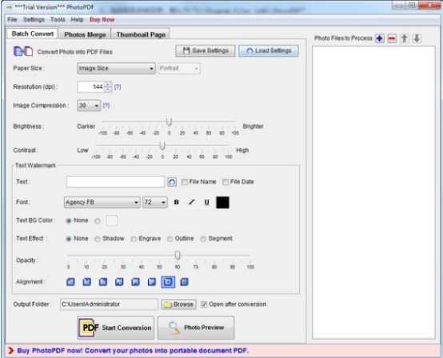Click the Convert Photo into PDF icon

click(x=23, y=51)
